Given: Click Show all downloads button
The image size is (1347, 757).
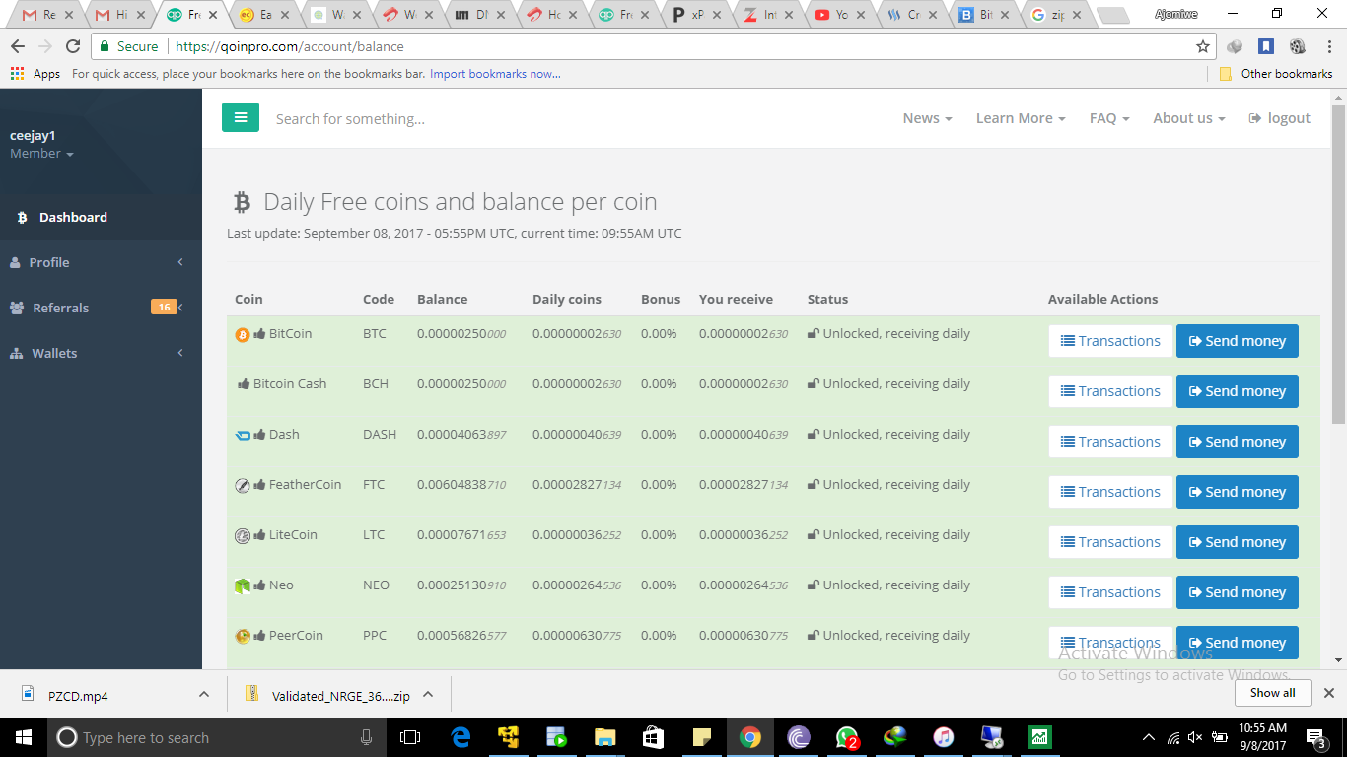Looking at the screenshot, I should click(1273, 693).
